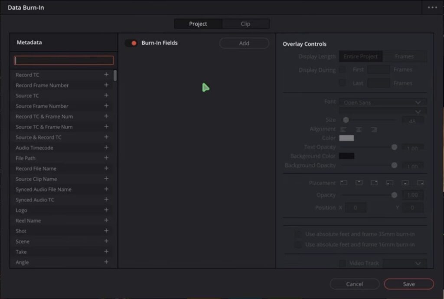This screenshot has width=444, height=299.
Task: Add Angle metadata with plus icon
Action: coord(106,262)
